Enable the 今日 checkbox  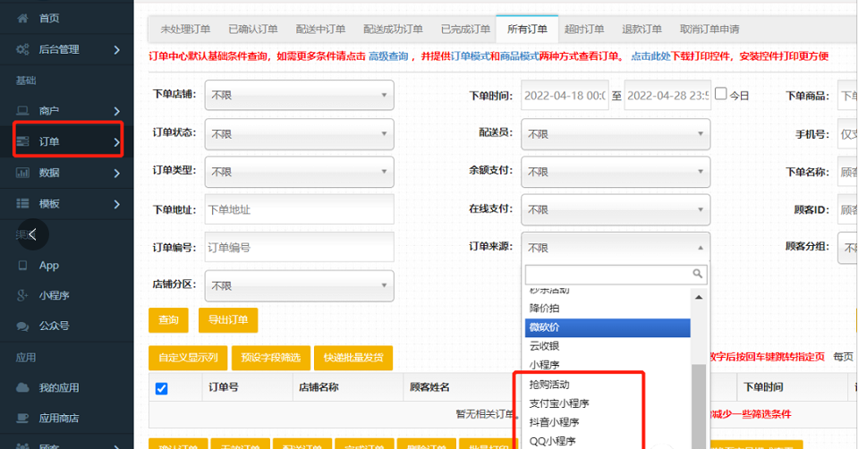pyautogui.click(x=720, y=94)
